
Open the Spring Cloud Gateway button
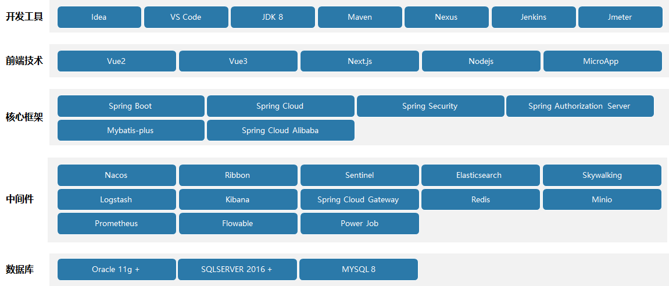point(359,199)
